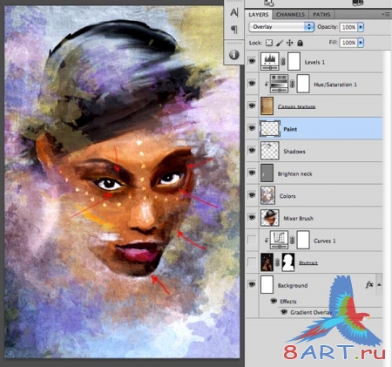Open the Character panel icon
The height and width of the screenshot is (367, 392).
point(233,13)
